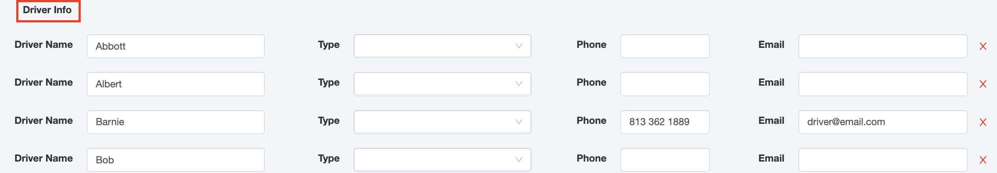Remove the Abbott driver row
This screenshot has height=173, width=997.
pyautogui.click(x=983, y=46)
